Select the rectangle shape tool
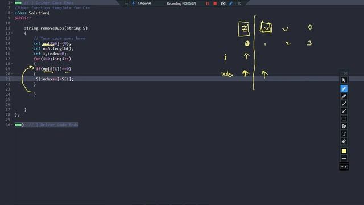Image resolution: width=364 pixels, height=205 pixels. click(344, 118)
